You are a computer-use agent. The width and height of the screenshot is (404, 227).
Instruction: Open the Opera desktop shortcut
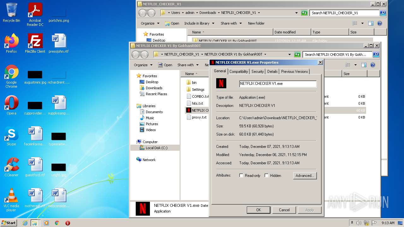pos(11,105)
